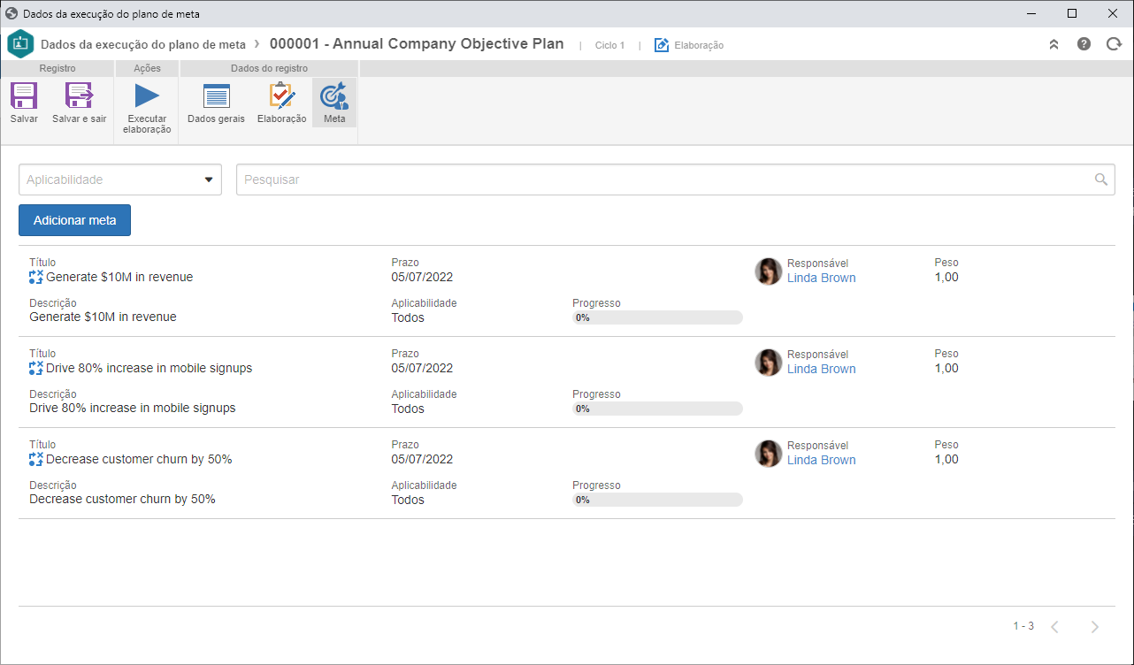1134x665 pixels.
Task: Click Linda Brown avatar on signups goal
Action: [769, 363]
